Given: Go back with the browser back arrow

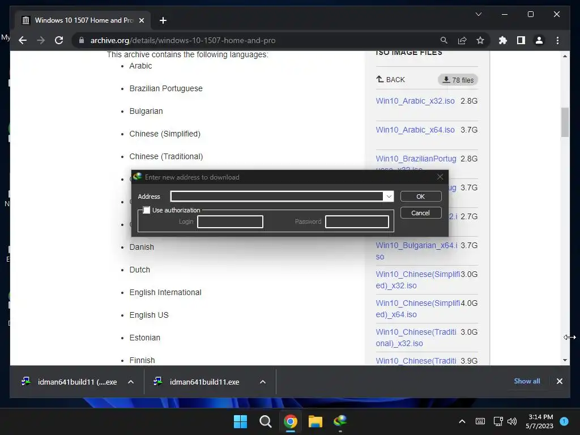Looking at the screenshot, I should point(23,40).
